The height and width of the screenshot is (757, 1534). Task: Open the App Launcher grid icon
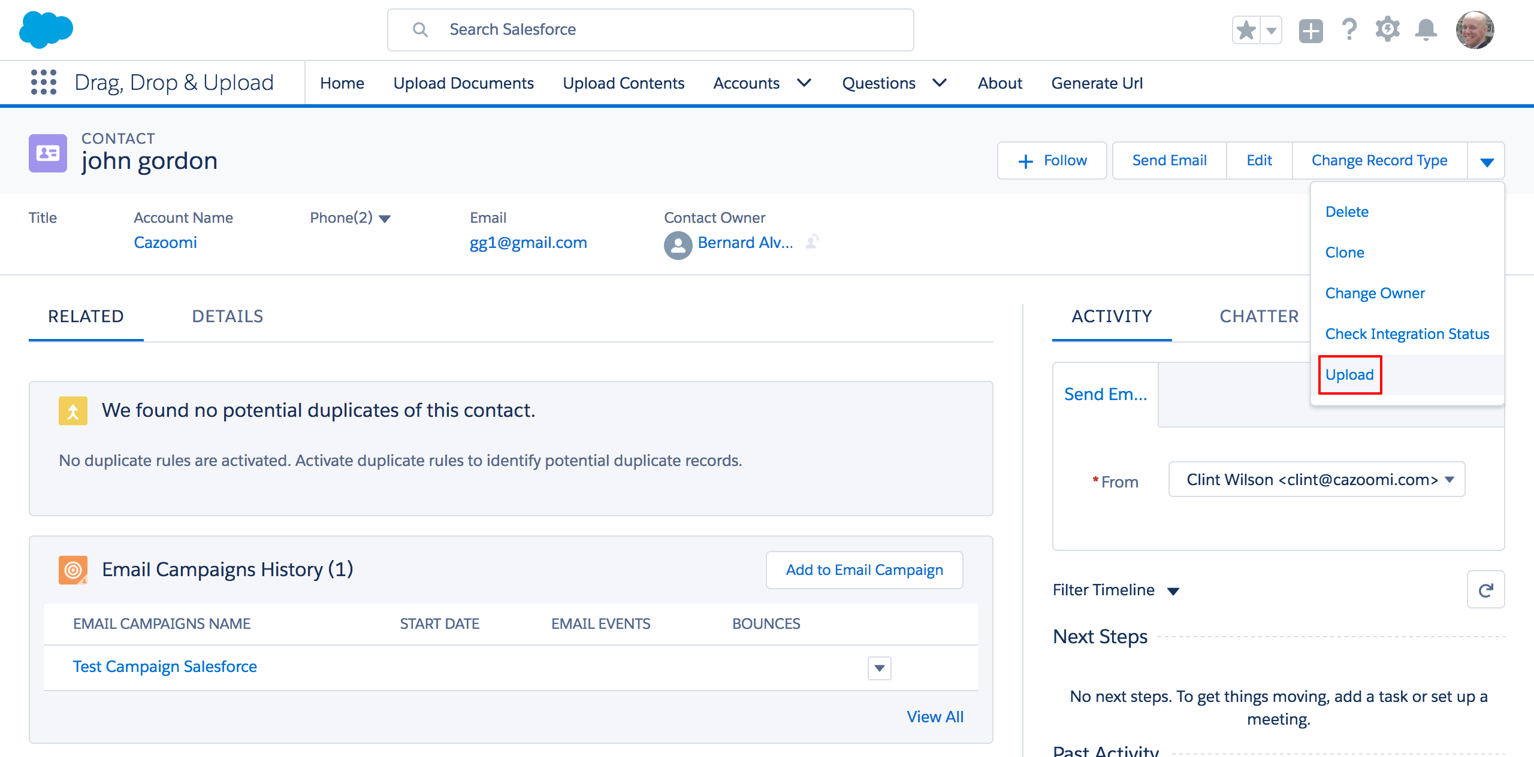(43, 82)
